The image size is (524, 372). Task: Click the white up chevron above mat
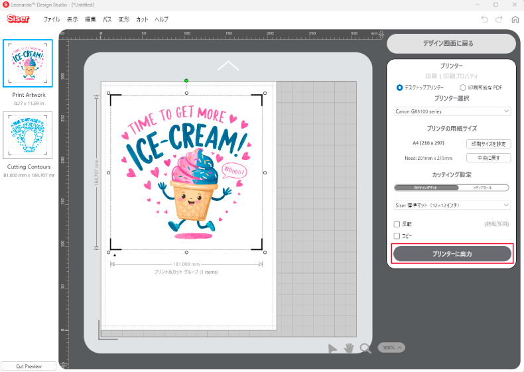[x=228, y=66]
